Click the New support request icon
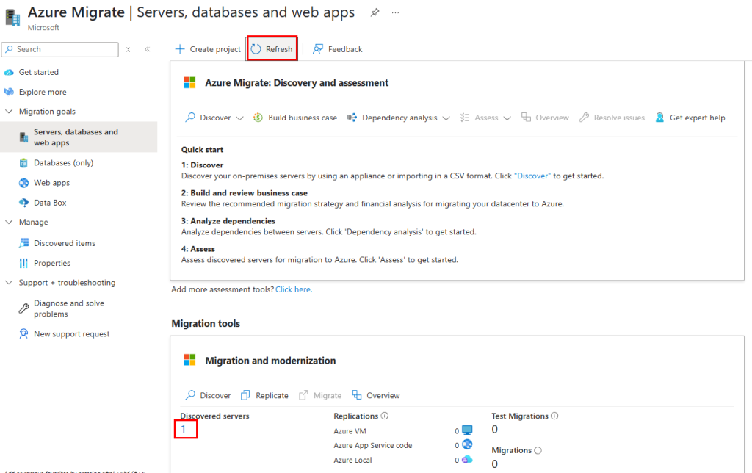Viewport: 752px width, 473px height. pyautogui.click(x=23, y=333)
